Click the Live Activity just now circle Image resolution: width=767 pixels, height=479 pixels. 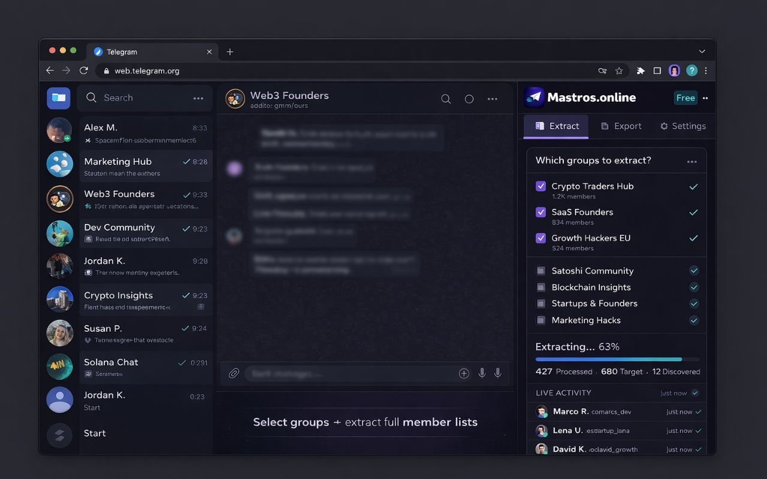coord(695,393)
